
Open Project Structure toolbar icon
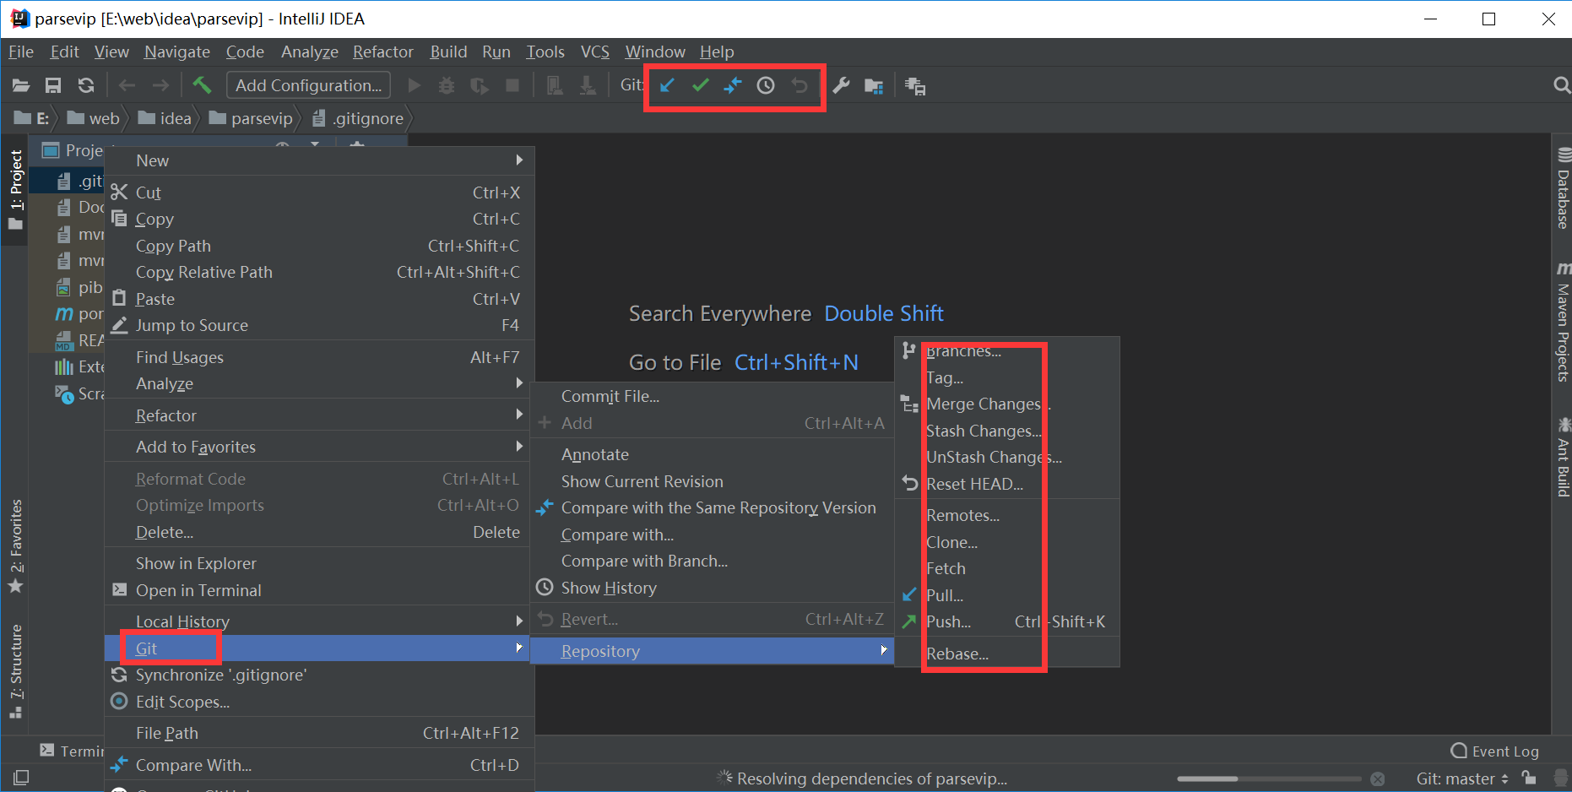tap(874, 85)
